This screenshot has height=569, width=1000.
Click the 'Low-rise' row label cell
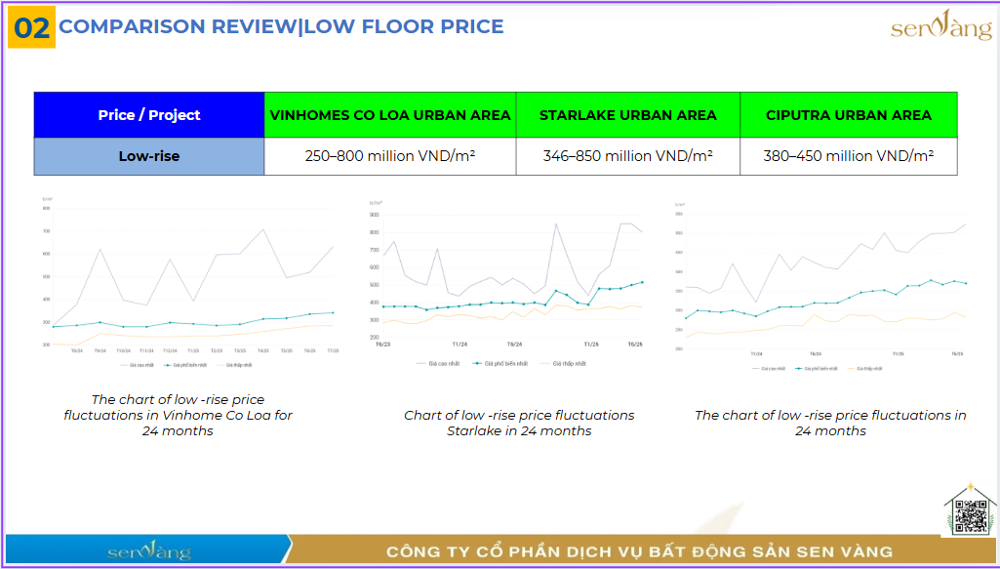[149, 156]
